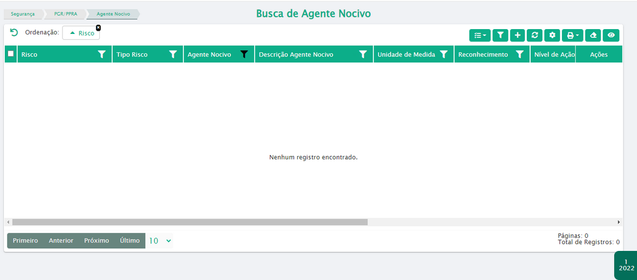Go to Primeiro page
The width and height of the screenshot is (637, 280).
[25, 241]
